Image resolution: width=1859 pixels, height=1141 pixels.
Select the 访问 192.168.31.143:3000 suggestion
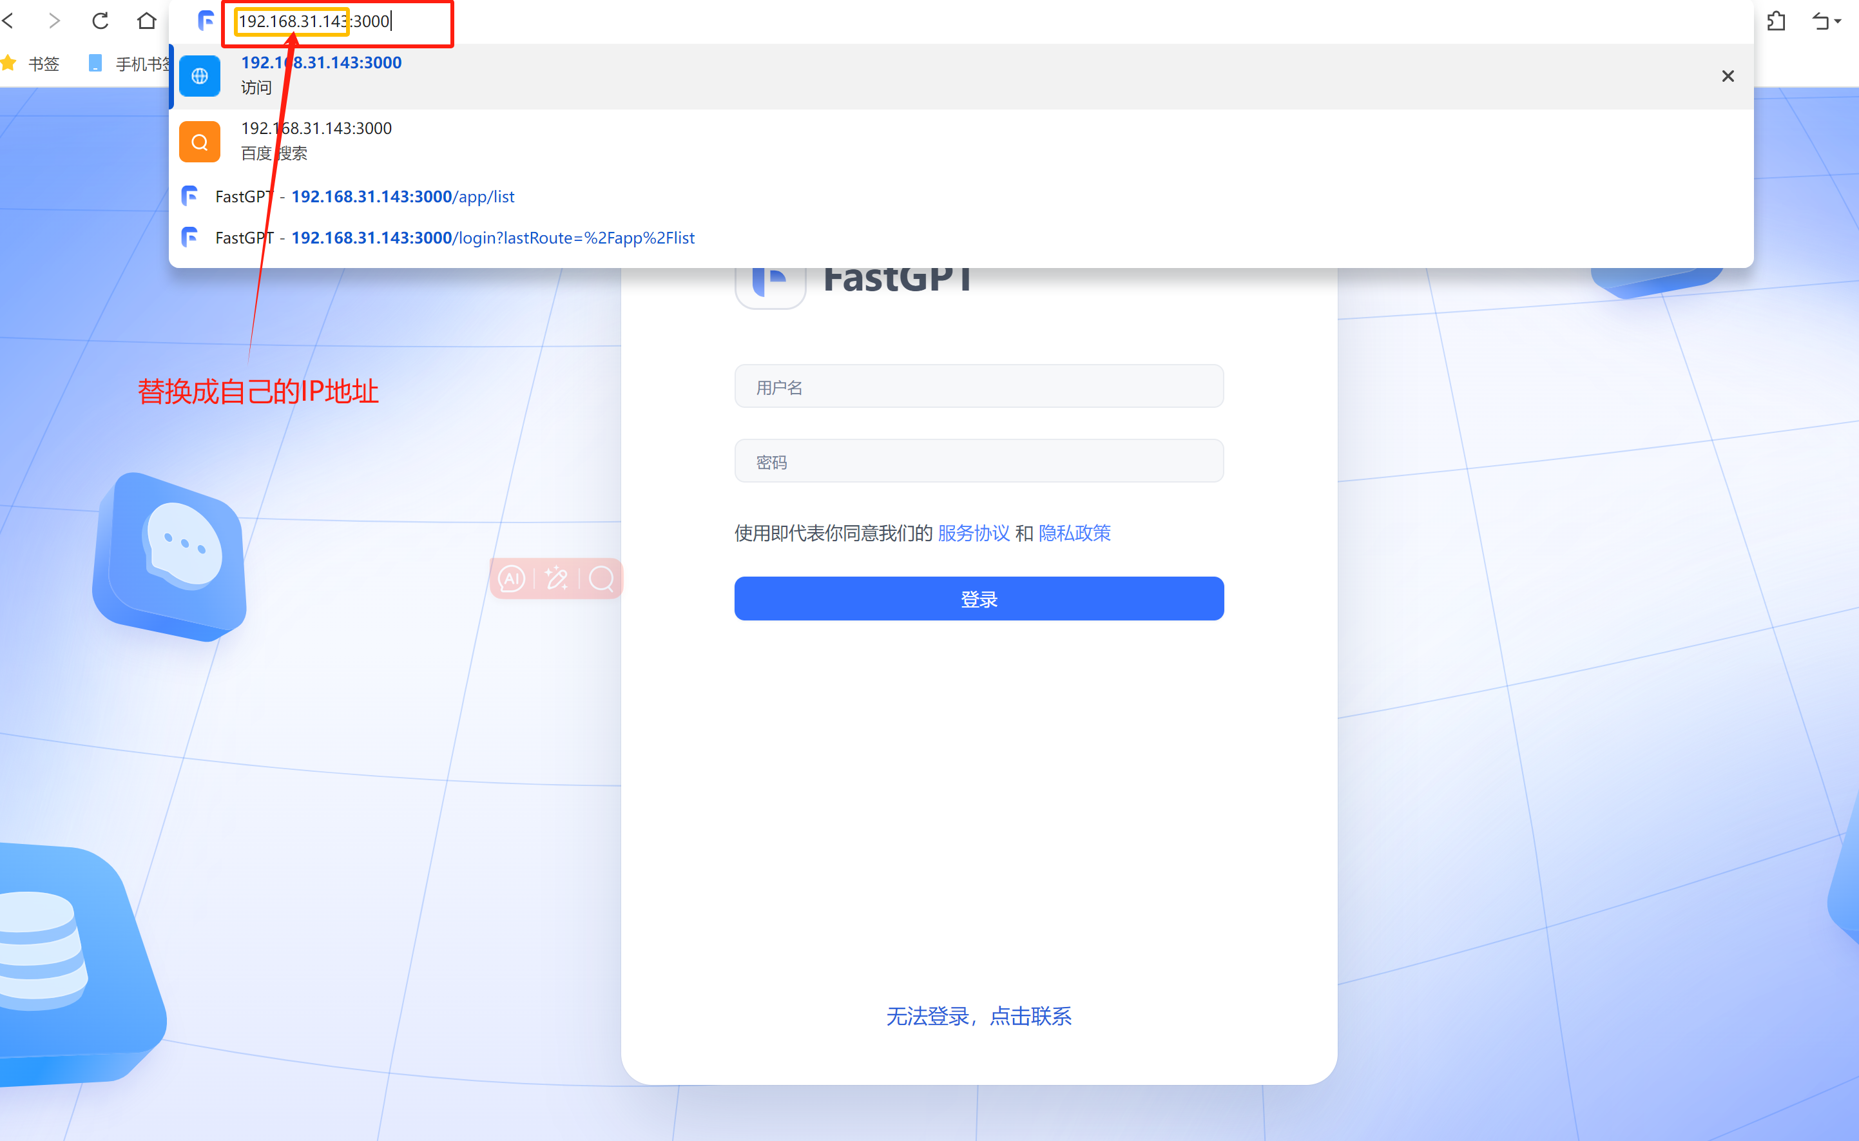(960, 75)
